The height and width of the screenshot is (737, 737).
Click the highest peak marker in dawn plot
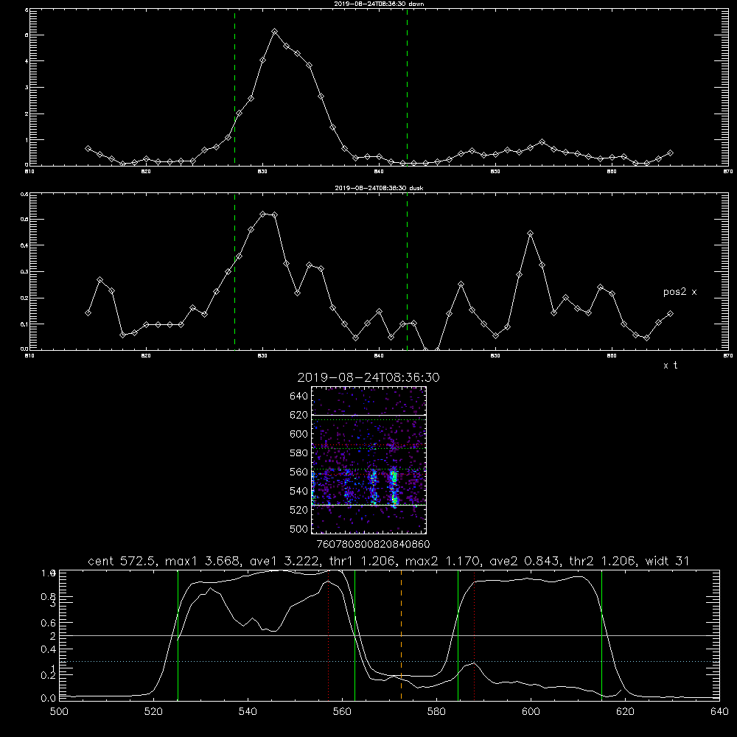(274, 32)
